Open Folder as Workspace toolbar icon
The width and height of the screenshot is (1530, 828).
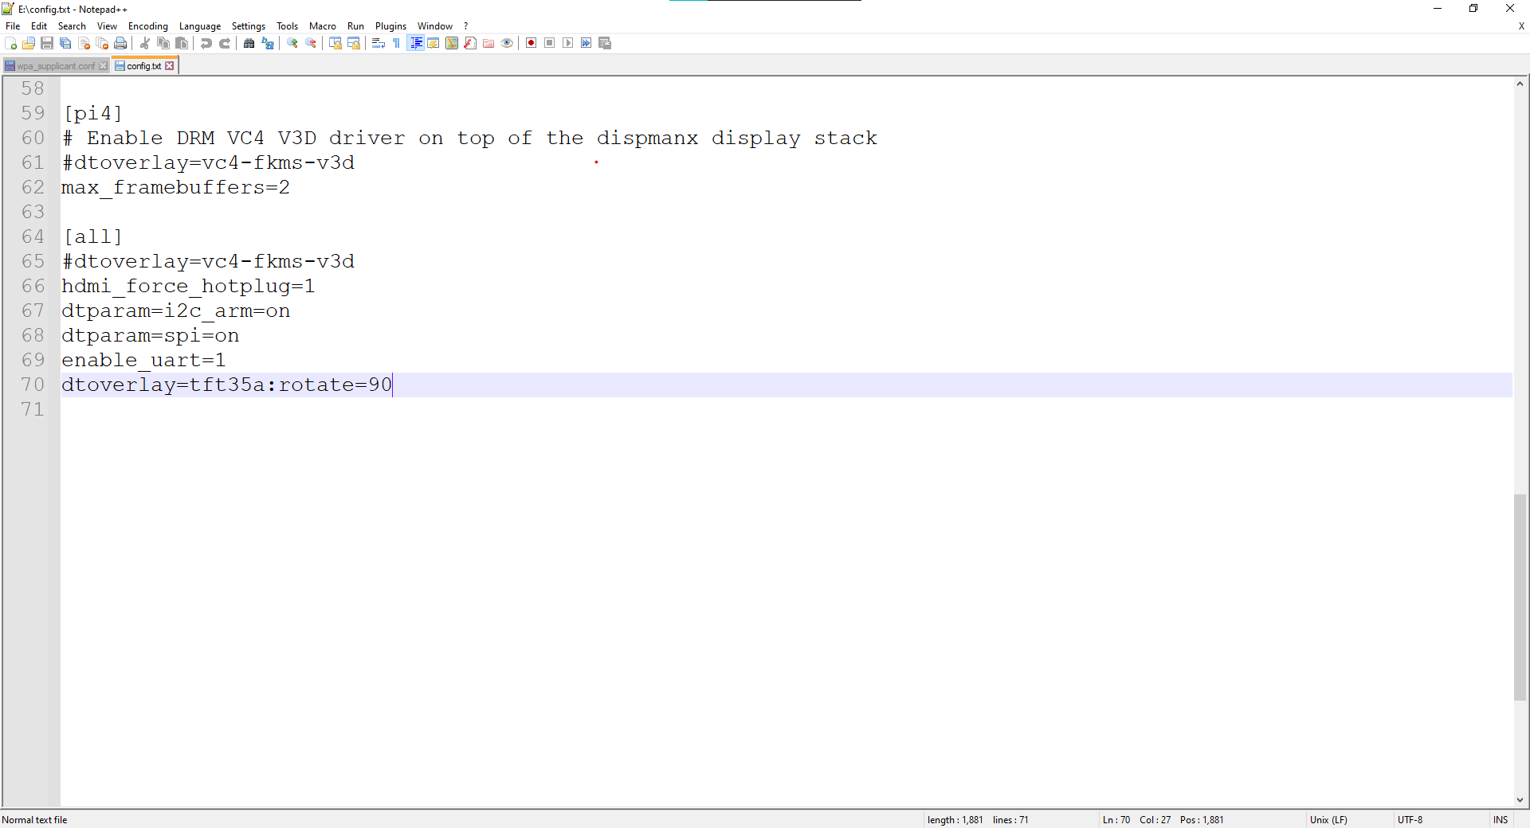488,43
